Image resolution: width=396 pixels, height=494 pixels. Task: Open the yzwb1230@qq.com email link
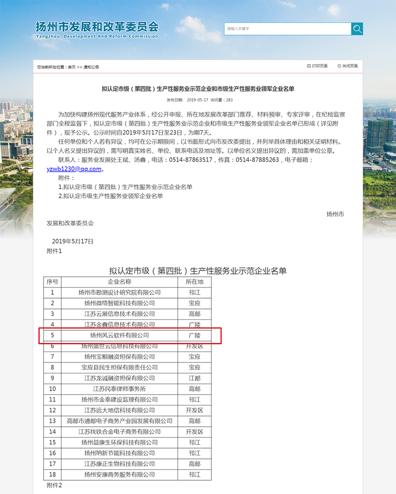[74, 169]
